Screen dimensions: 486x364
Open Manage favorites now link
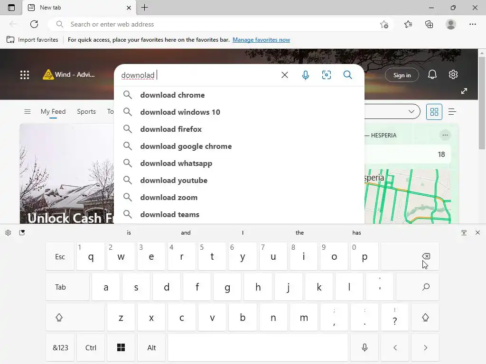[262, 40]
